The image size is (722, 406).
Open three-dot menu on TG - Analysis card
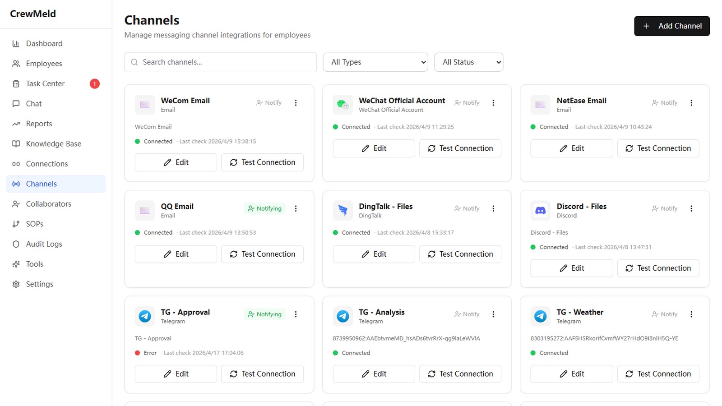pos(493,314)
